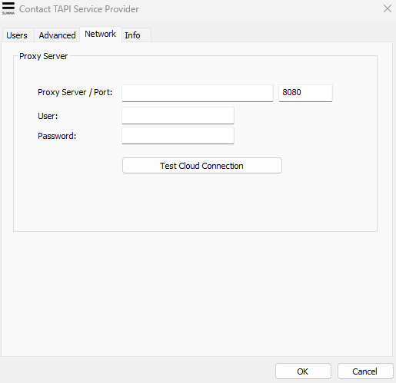Click the 'Proxy Server / Port:' label

point(75,92)
